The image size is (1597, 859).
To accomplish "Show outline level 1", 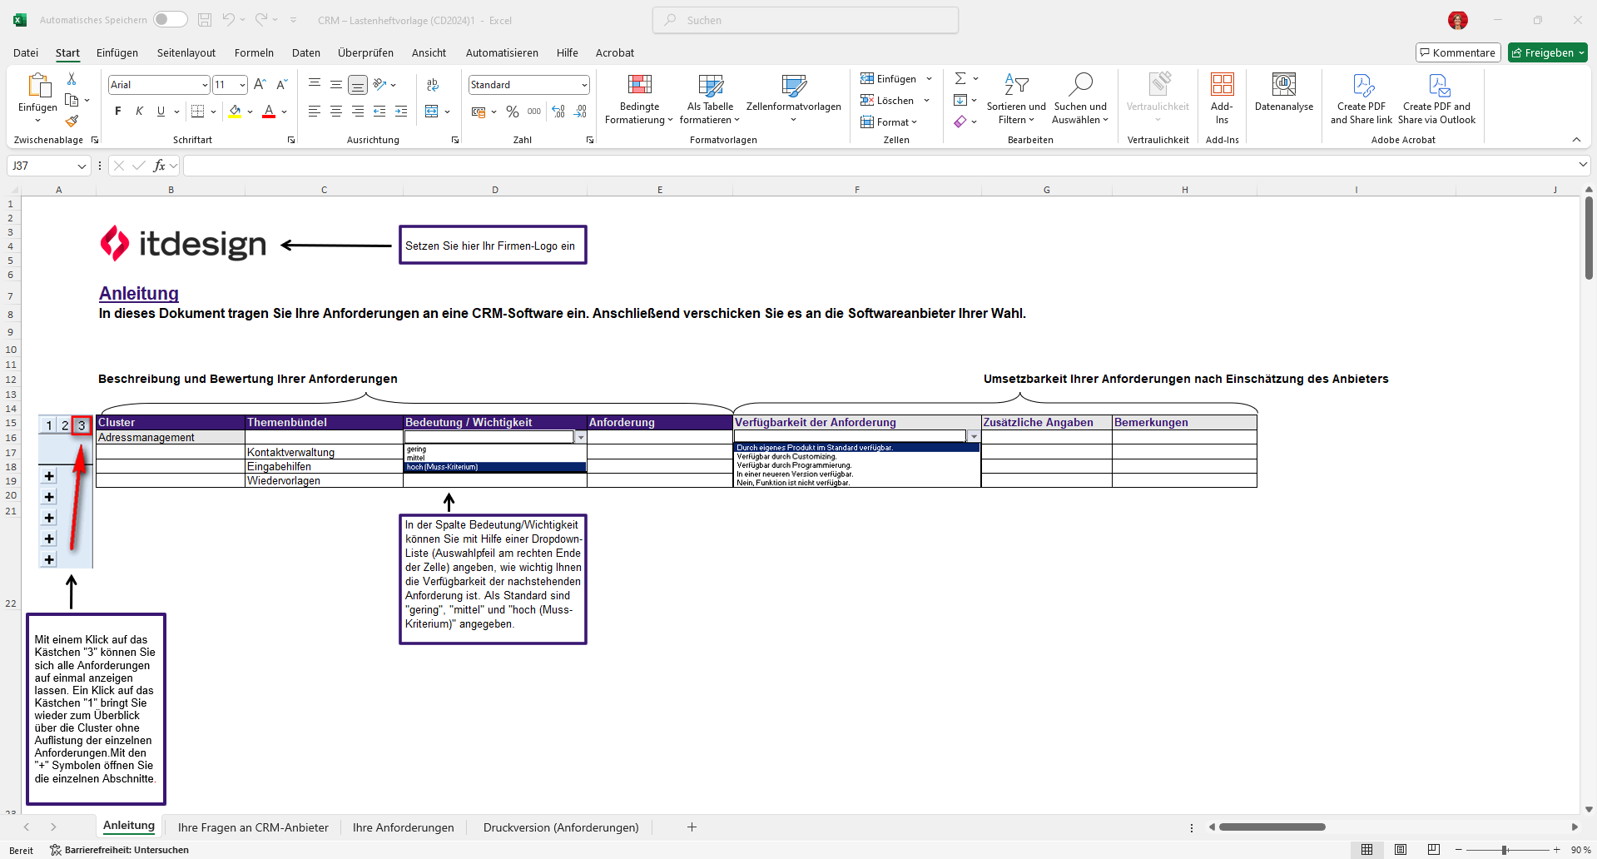I will coord(48,425).
